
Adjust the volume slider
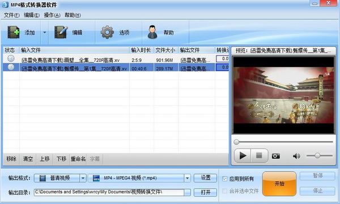pyautogui.click(x=319, y=155)
